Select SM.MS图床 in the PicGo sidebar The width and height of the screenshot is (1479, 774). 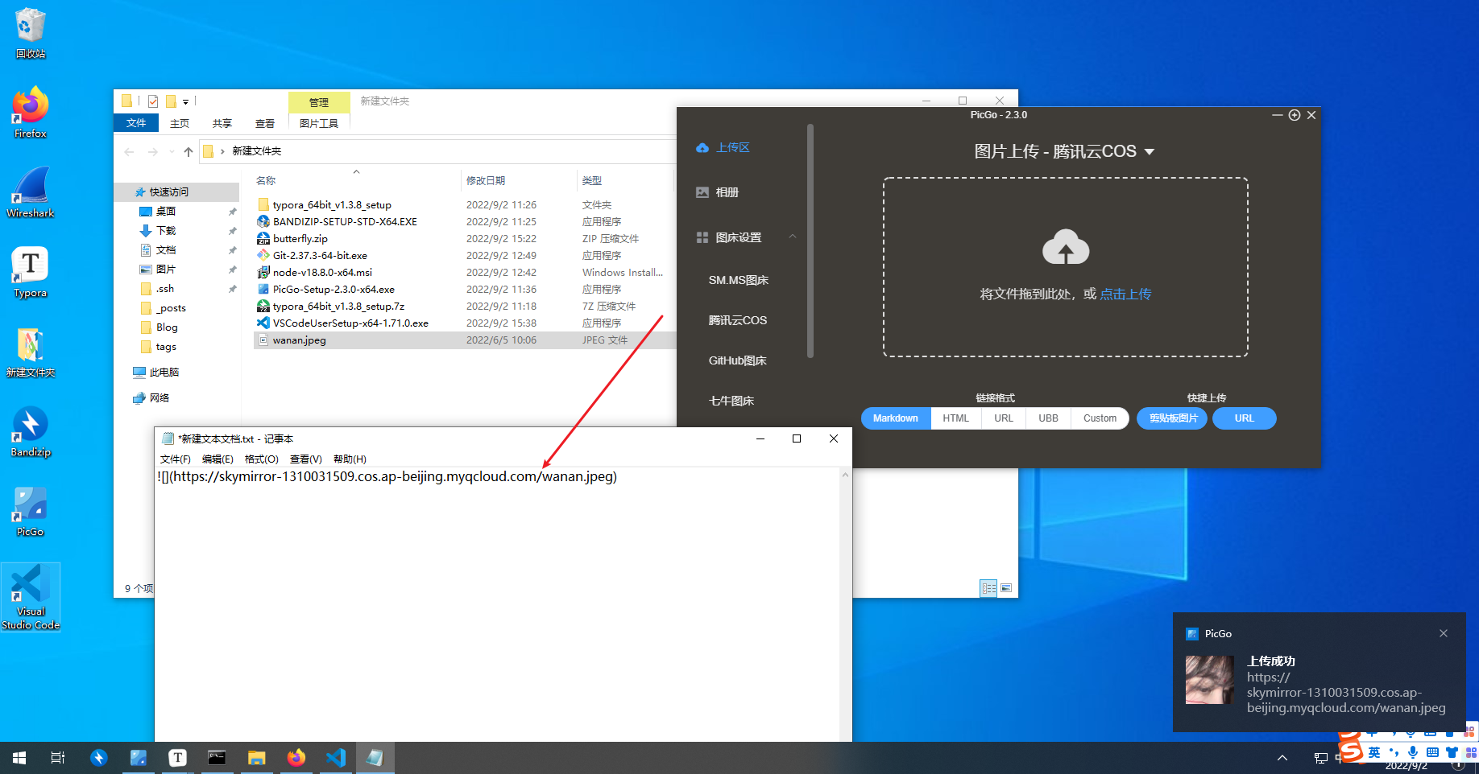coord(739,280)
